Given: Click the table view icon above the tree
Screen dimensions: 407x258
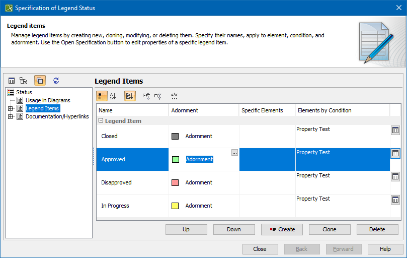Looking at the screenshot, I should click(x=12, y=81).
